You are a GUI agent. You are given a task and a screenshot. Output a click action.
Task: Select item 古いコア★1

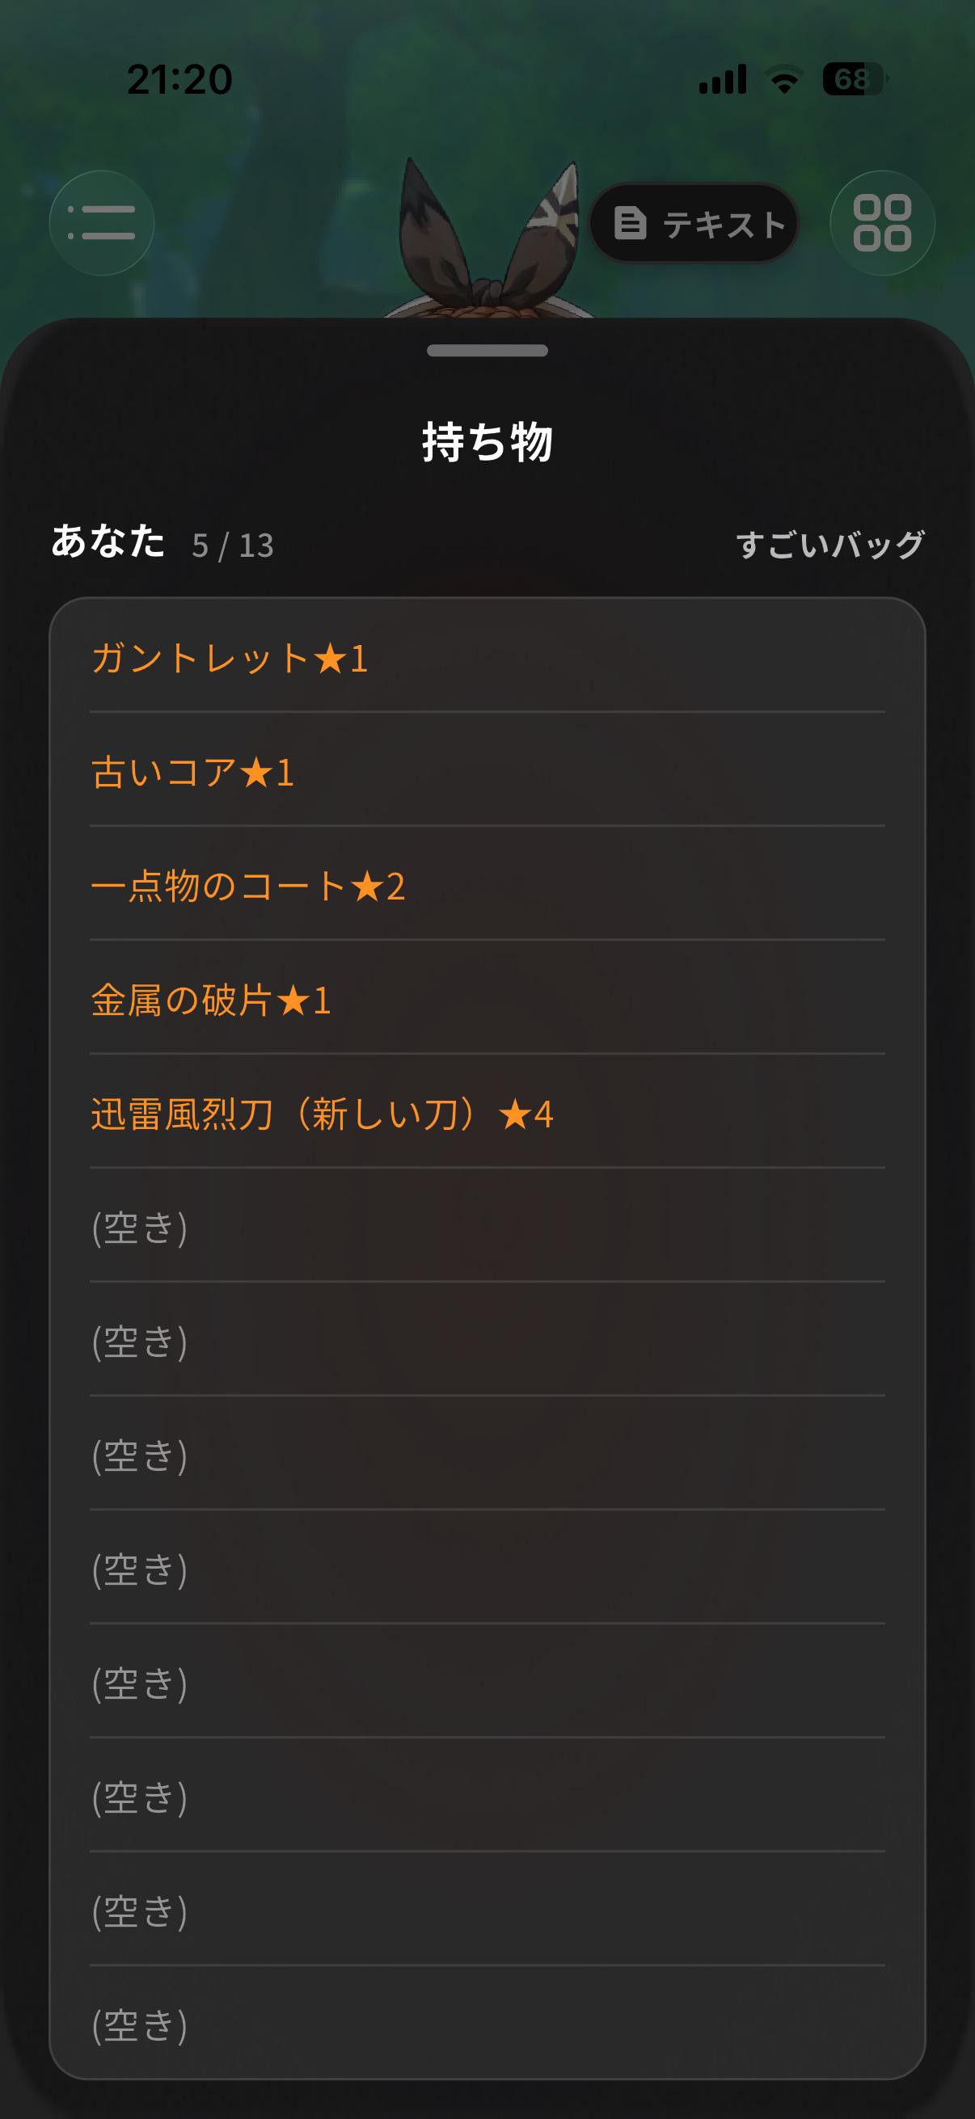pos(487,771)
